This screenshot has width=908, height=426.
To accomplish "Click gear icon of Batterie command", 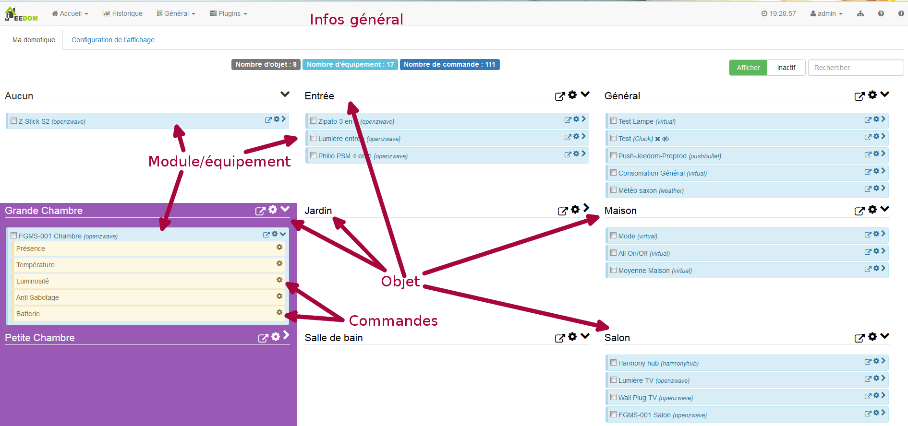I will pos(279,312).
